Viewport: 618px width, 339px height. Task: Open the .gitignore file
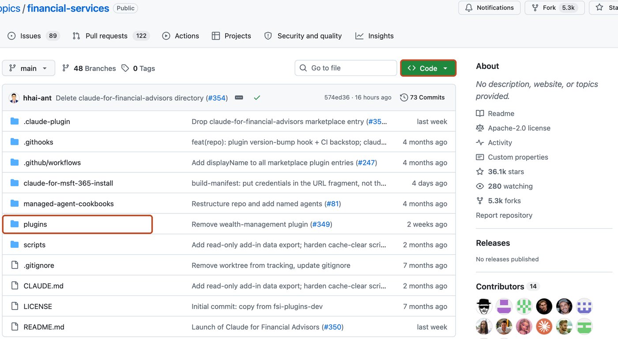39,265
